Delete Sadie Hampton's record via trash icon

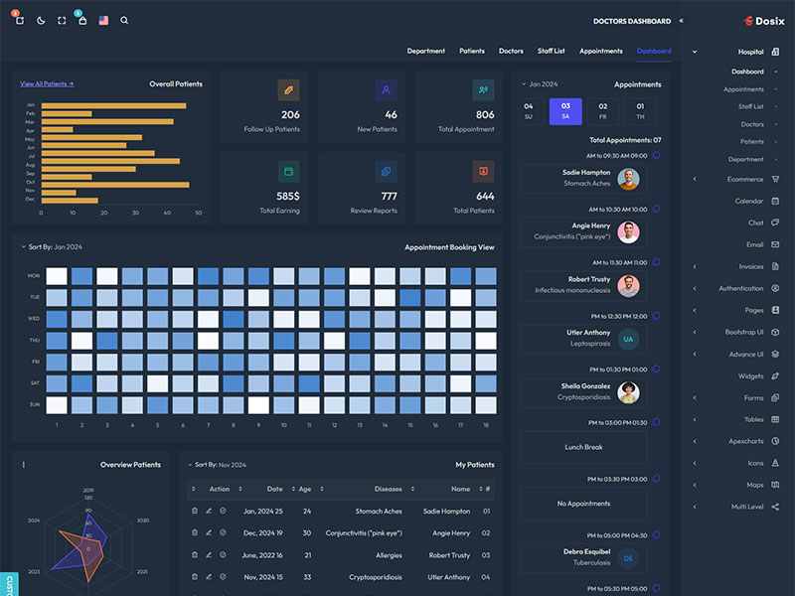click(195, 511)
